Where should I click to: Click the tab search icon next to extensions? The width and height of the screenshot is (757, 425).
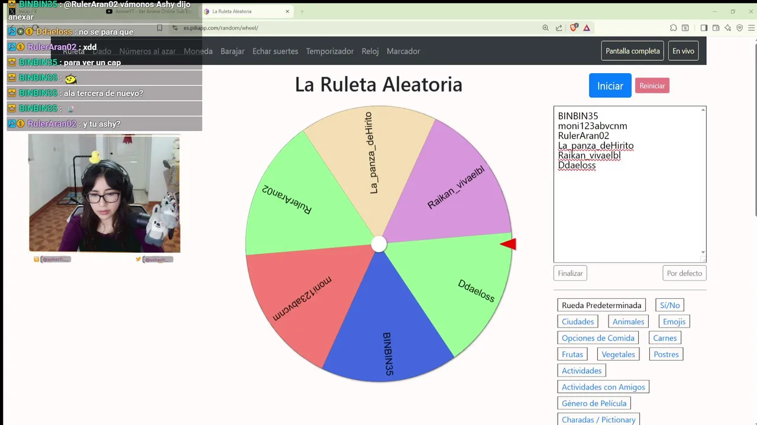coord(685,28)
